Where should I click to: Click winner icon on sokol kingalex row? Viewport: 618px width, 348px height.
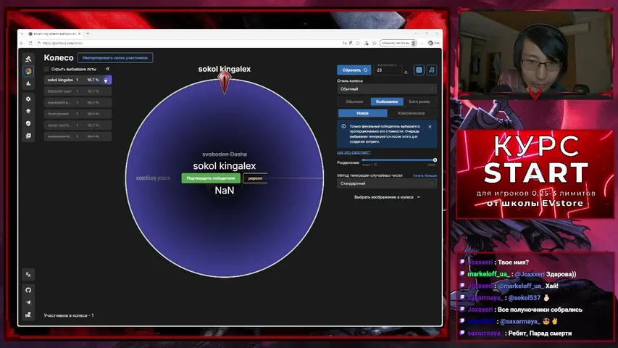coord(106,80)
